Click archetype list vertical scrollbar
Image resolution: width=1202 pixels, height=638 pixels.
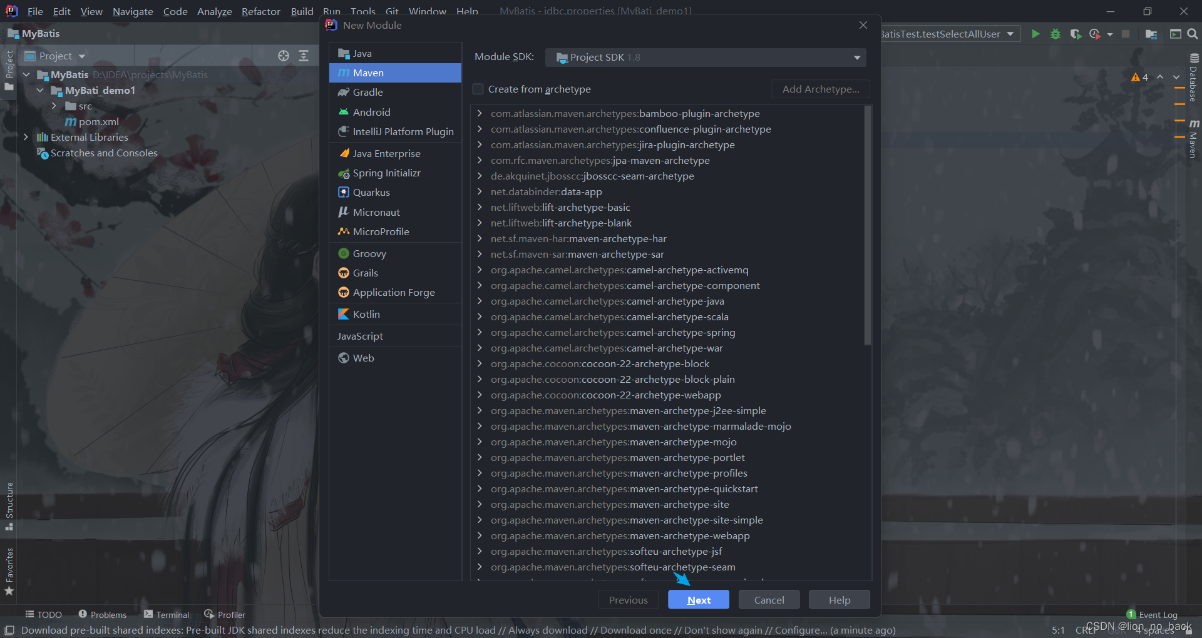868,225
